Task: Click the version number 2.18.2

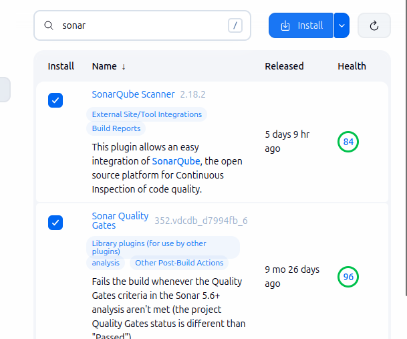Action: click(x=193, y=94)
